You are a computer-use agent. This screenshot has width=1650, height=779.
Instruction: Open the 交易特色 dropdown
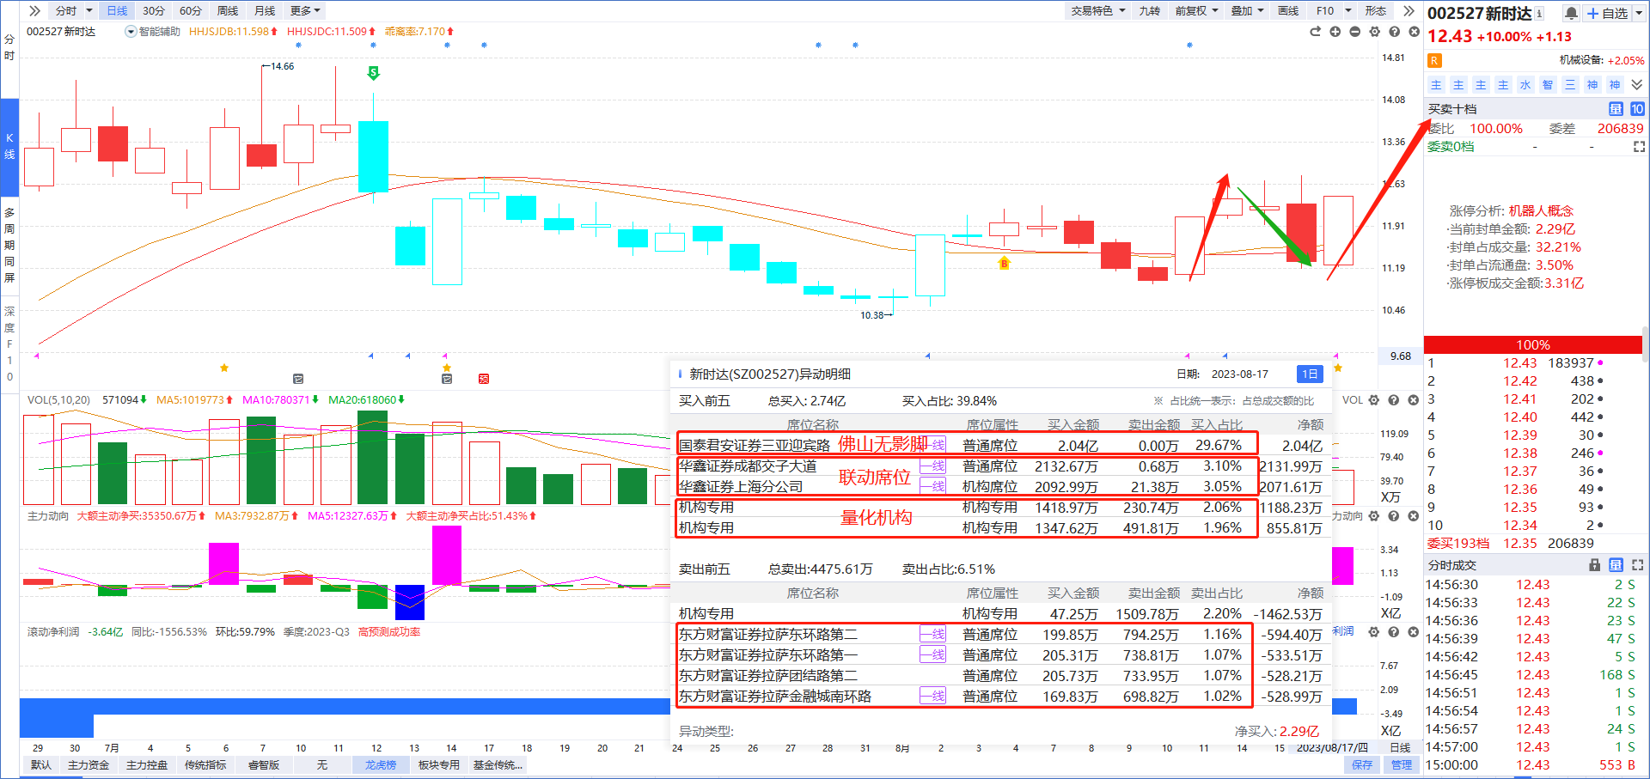pos(1097,10)
